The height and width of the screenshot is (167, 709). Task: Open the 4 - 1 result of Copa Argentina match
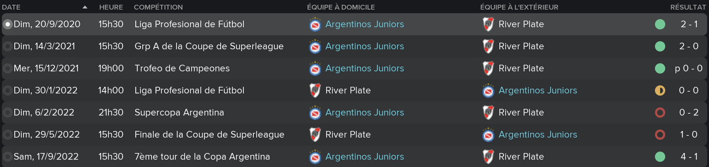tap(689, 157)
